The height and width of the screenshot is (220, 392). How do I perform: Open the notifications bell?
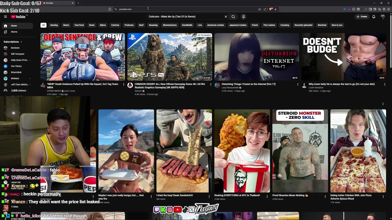(x=374, y=16)
